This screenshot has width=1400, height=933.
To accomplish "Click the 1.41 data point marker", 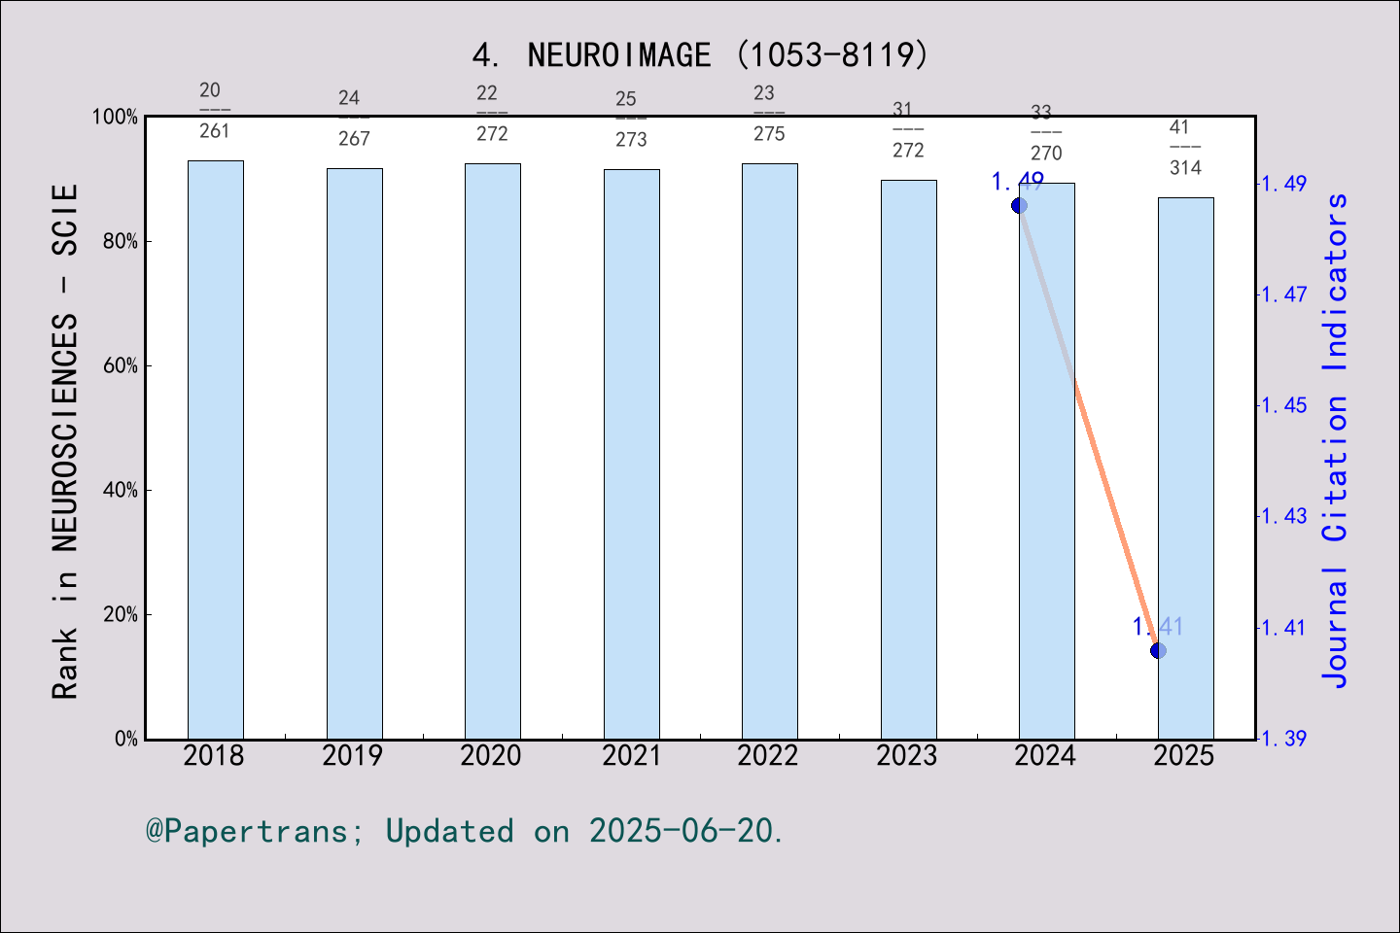I will pos(1158,650).
